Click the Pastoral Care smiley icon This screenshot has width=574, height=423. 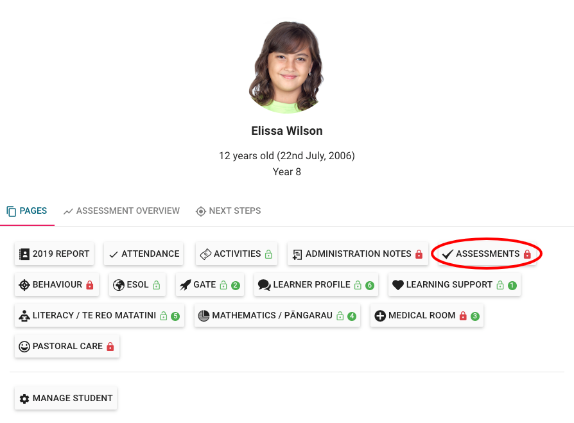point(24,346)
